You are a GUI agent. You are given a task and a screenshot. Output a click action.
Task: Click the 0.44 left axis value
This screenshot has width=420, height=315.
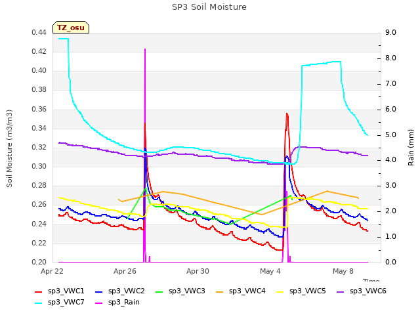[x=39, y=33]
